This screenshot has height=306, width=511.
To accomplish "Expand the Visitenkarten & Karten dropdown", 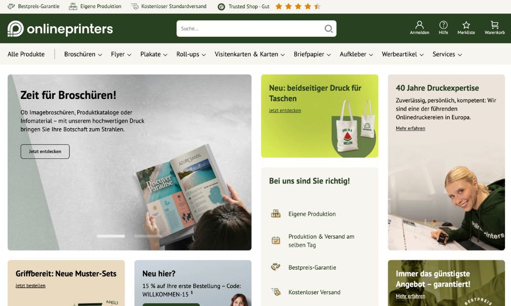I will 250,54.
